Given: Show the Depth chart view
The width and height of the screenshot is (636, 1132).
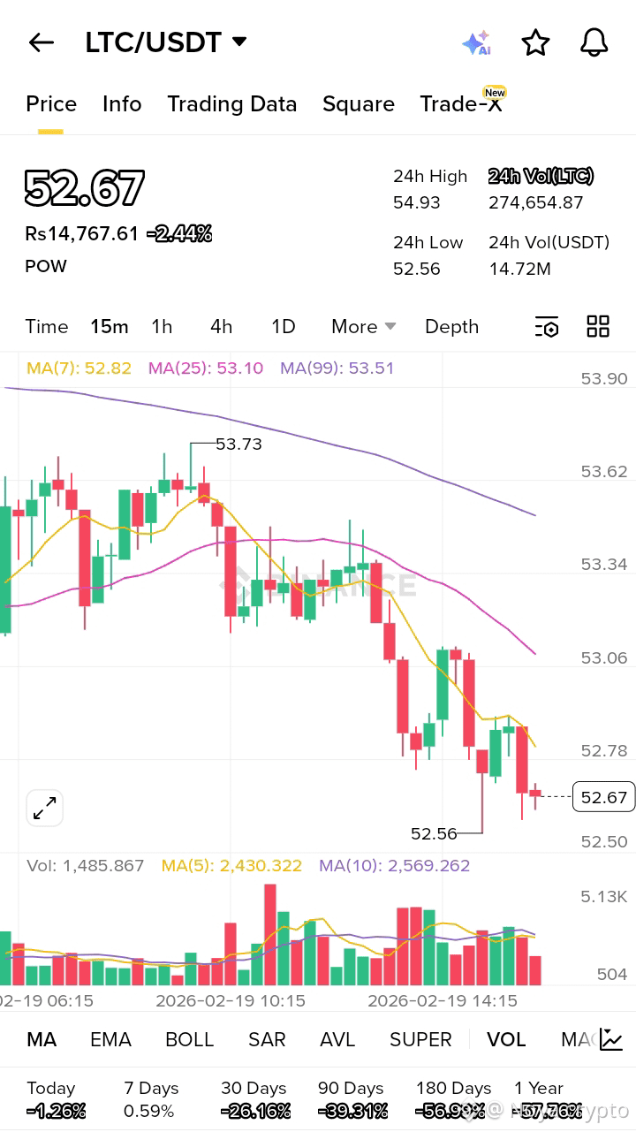Looking at the screenshot, I should click(x=451, y=327).
